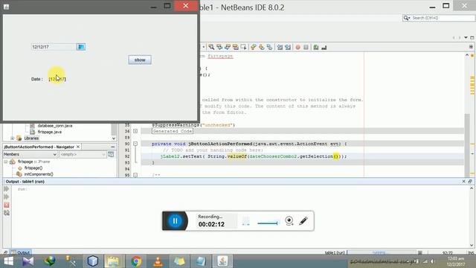476x268 pixels.
Task: Select the Output - table1 (run) tab
Action: [25, 182]
